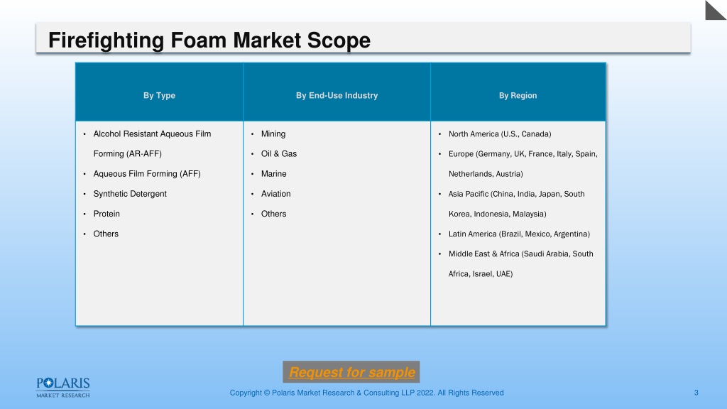This screenshot has height=409, width=727.
Task: Select the By Region column header
Action: click(518, 96)
